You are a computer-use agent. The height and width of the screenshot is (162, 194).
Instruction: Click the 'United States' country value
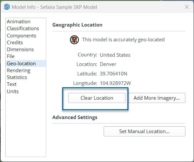click(x=115, y=55)
